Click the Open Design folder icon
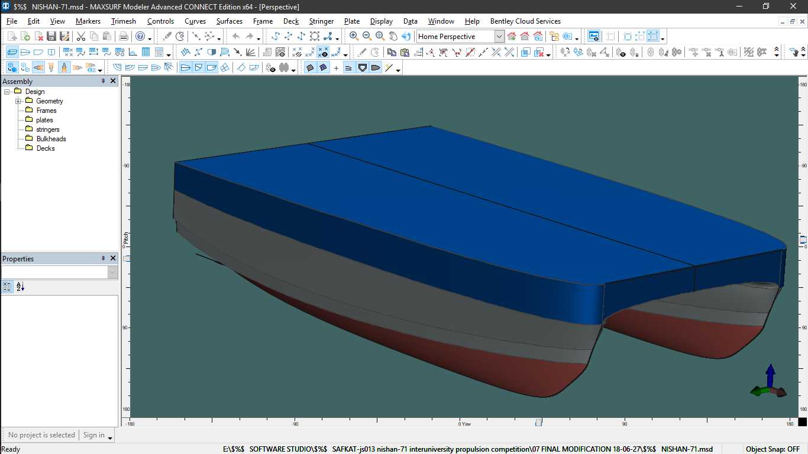808x454 pixels. 25,37
